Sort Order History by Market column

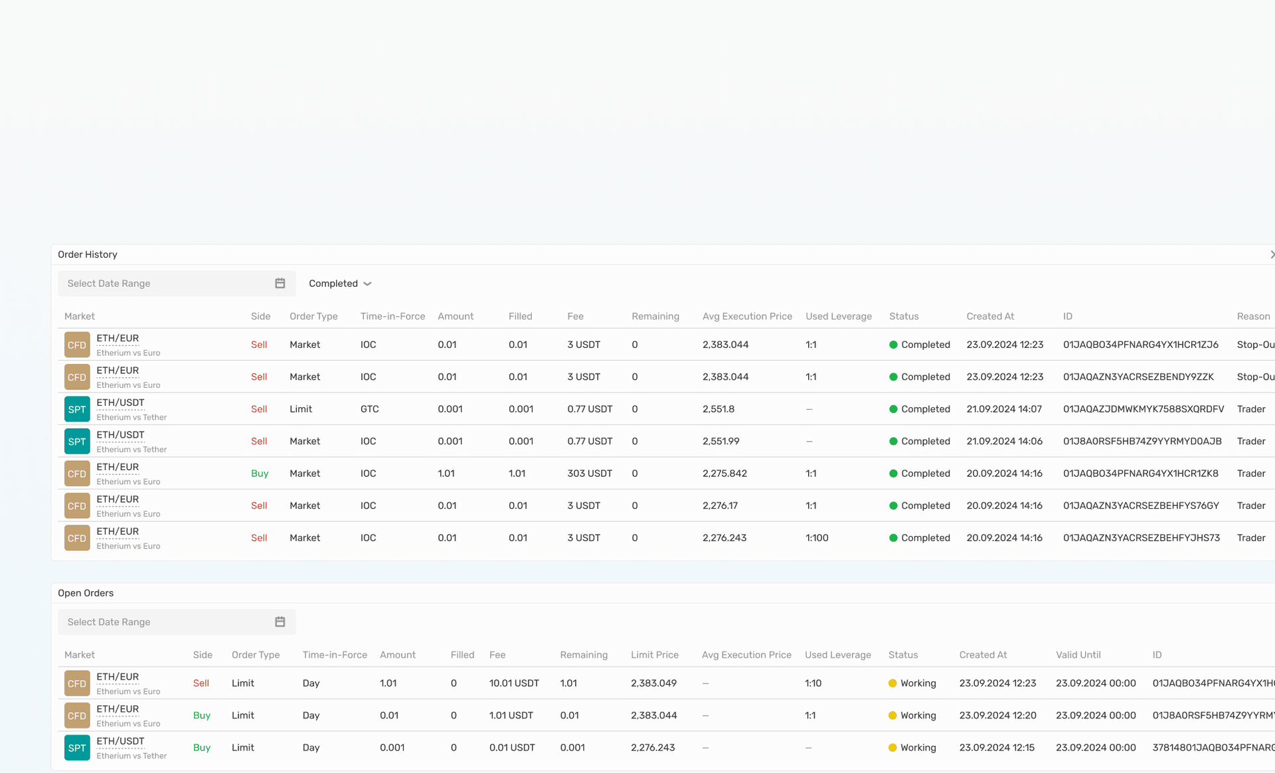pos(80,316)
